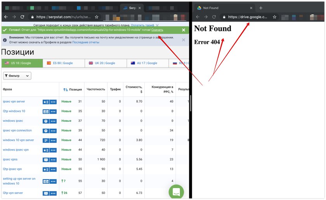This screenshot has width=326, height=200.
Task: Go back in the Google Drive window
Action: coord(198,17)
